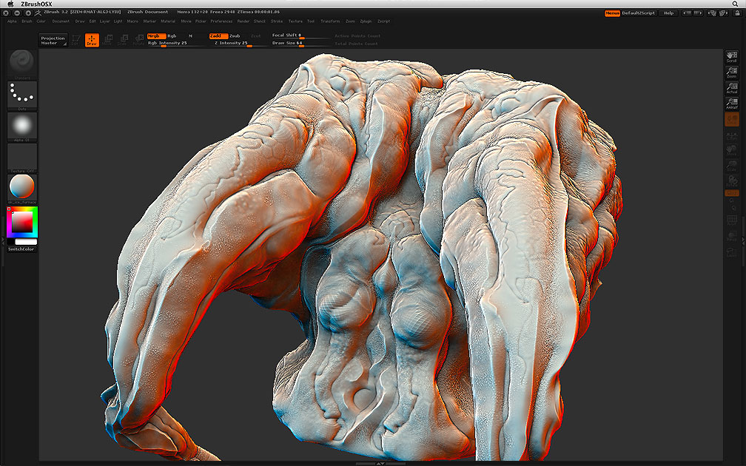The width and height of the screenshot is (746, 466).
Task: Pick a color in the color picker square
Action: coord(22,222)
